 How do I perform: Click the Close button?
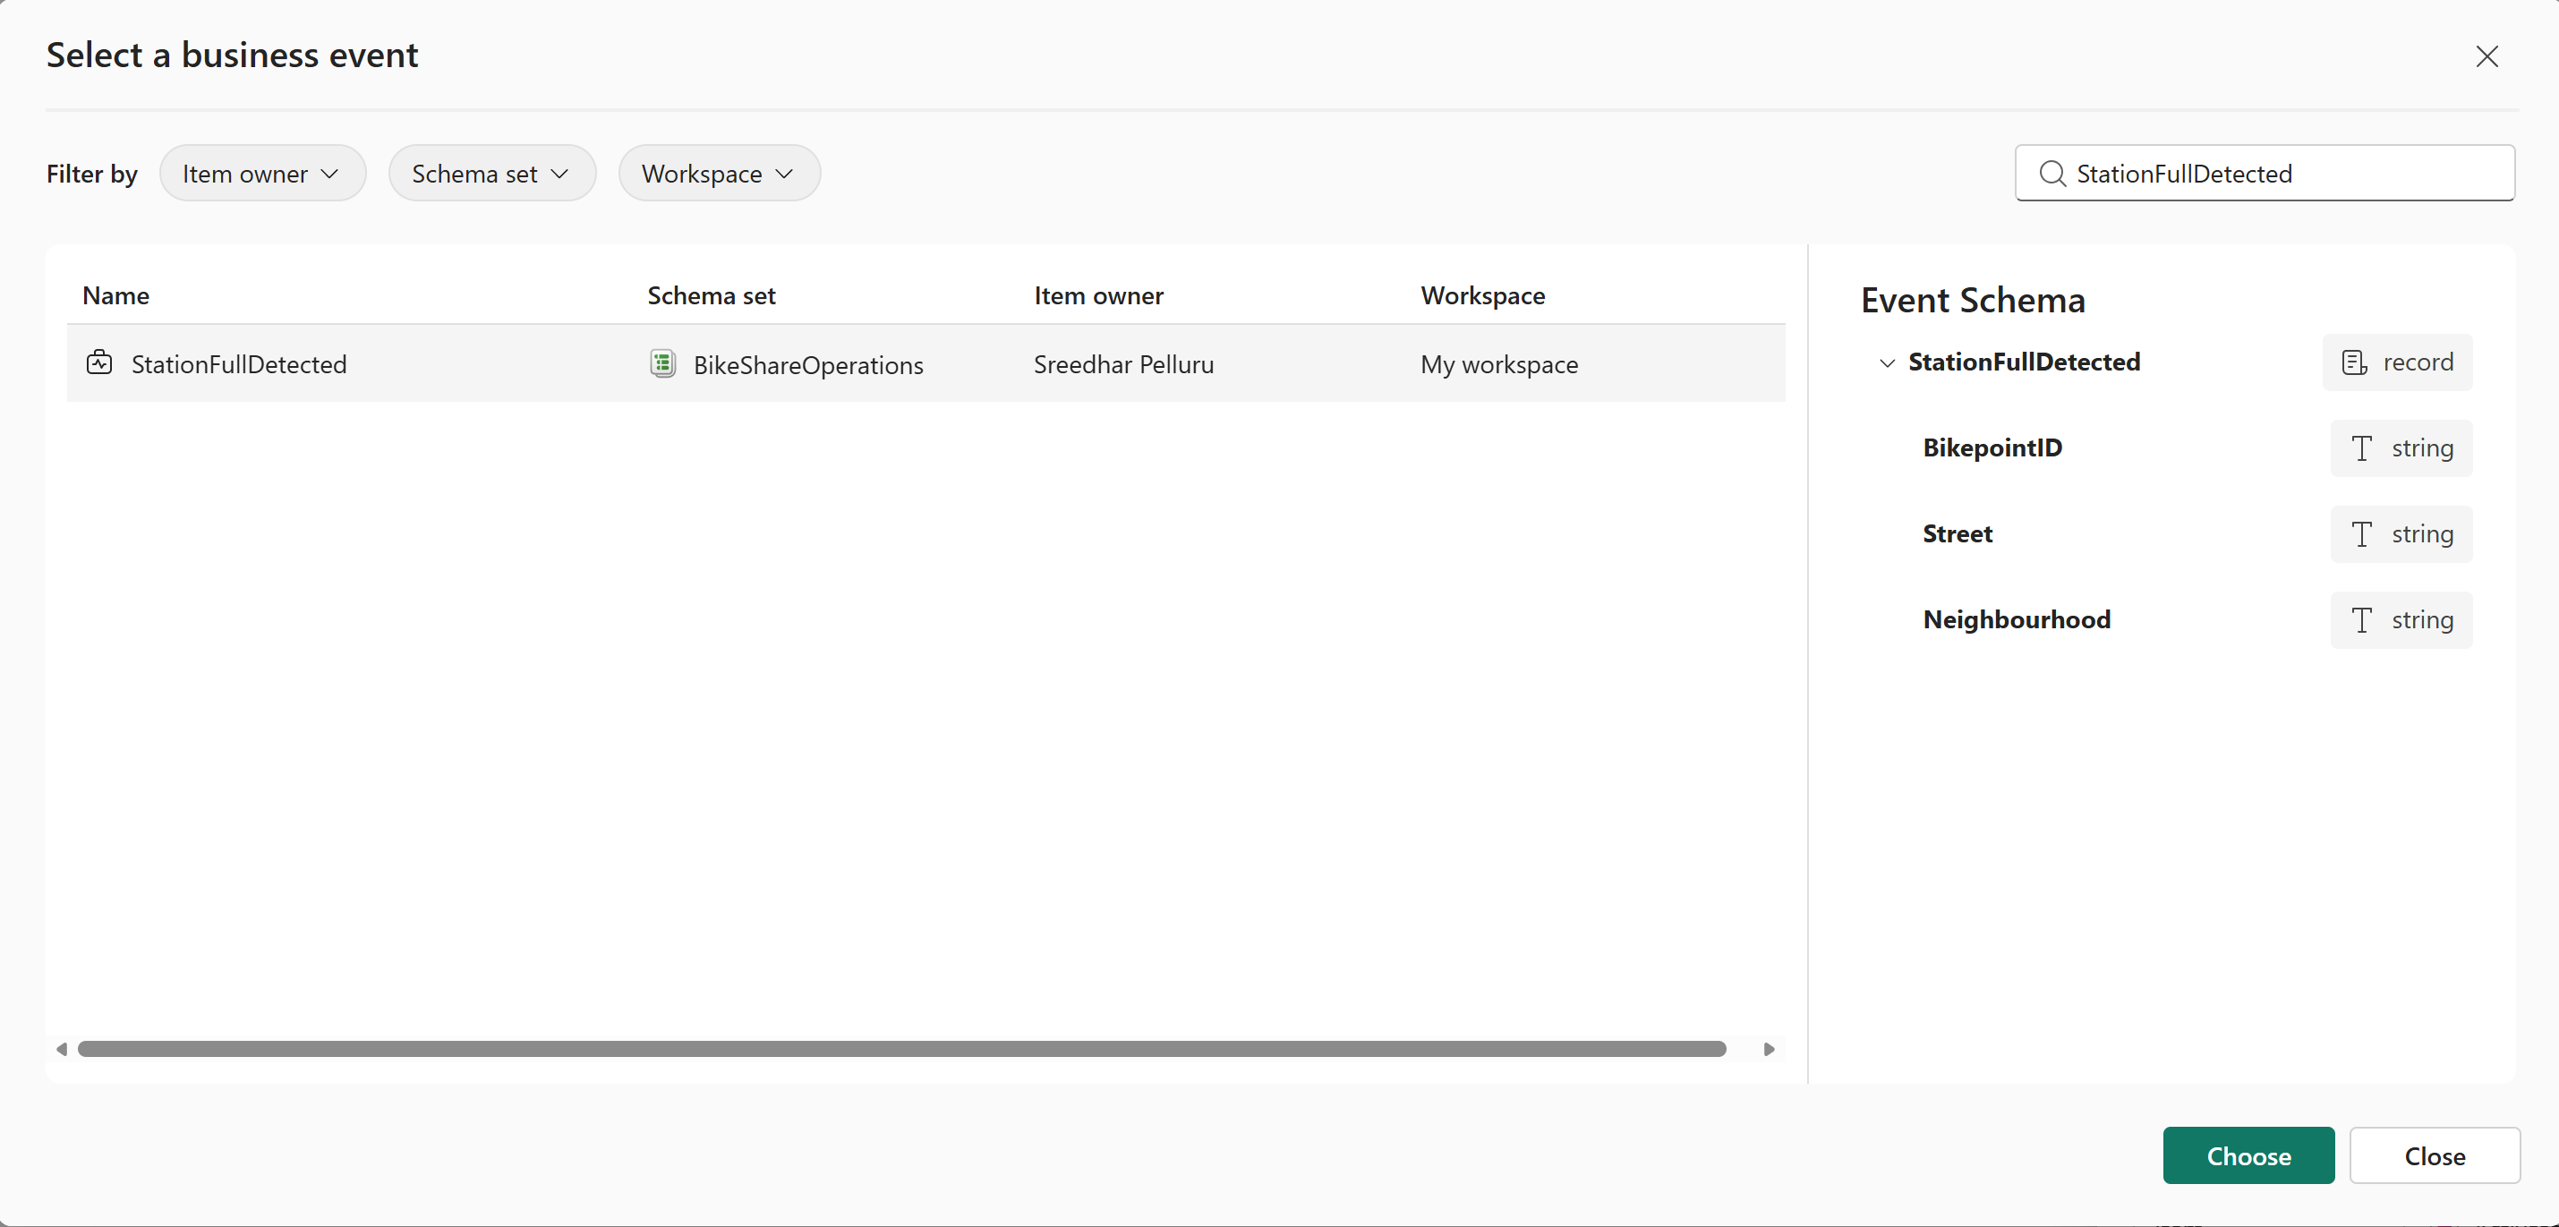(x=2434, y=1155)
